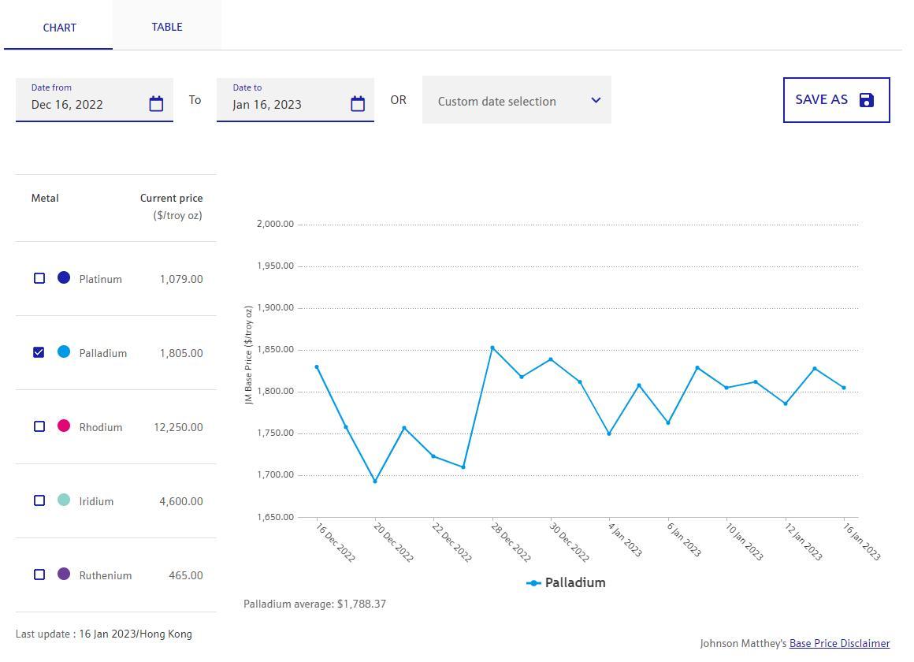
Task: Click the Palladium legend marker below chart
Action: [x=533, y=583]
